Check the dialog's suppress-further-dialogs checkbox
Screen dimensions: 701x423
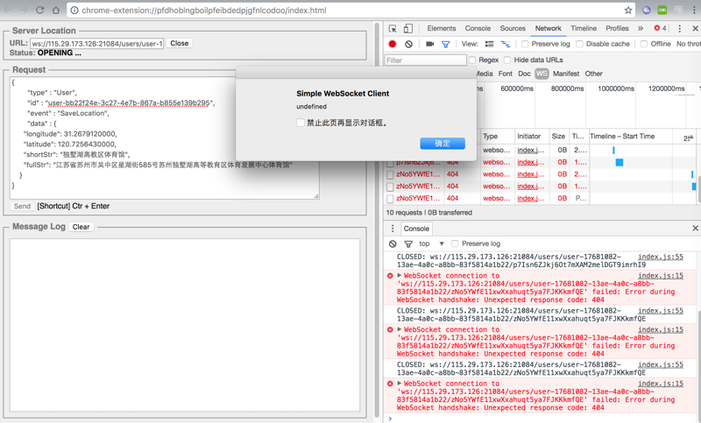point(301,123)
